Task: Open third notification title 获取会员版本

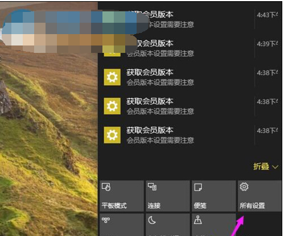Action: (x=150, y=72)
